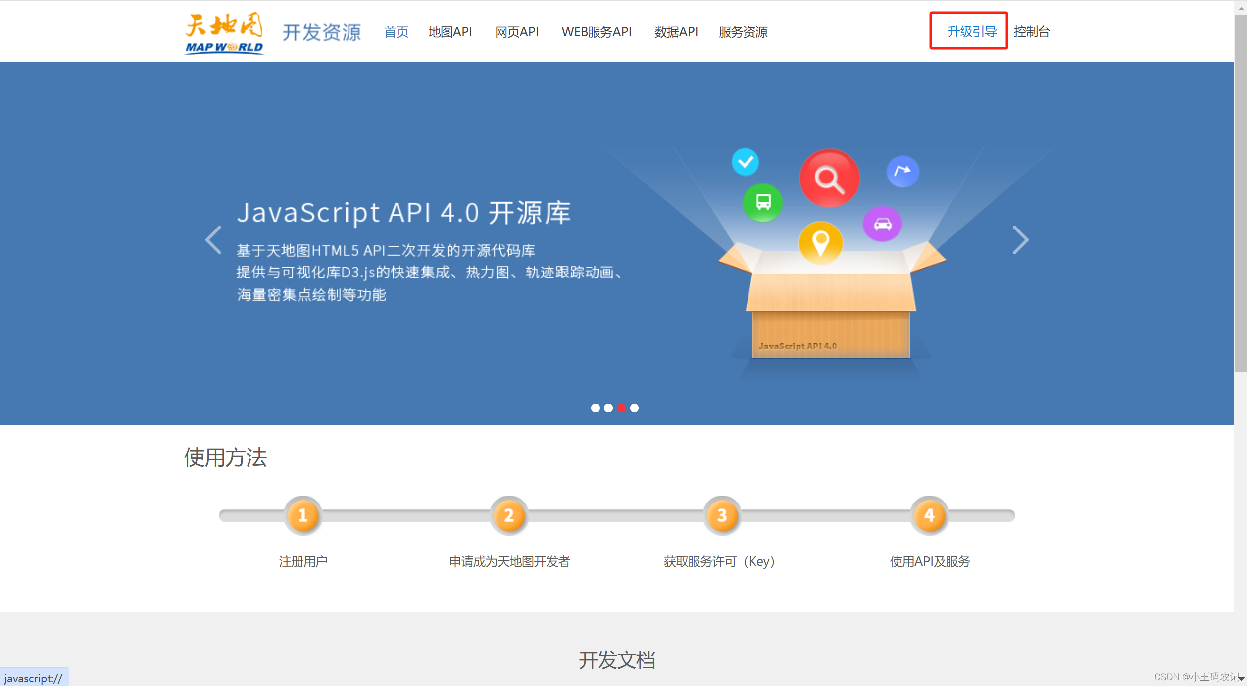Click the green bus icon in banner
This screenshot has height=686, width=1247.
pyautogui.click(x=763, y=202)
